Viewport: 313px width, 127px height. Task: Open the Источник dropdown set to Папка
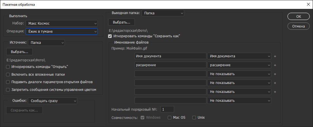(46, 42)
